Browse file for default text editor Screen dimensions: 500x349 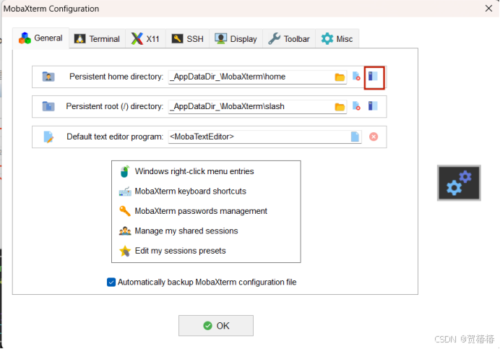point(355,137)
